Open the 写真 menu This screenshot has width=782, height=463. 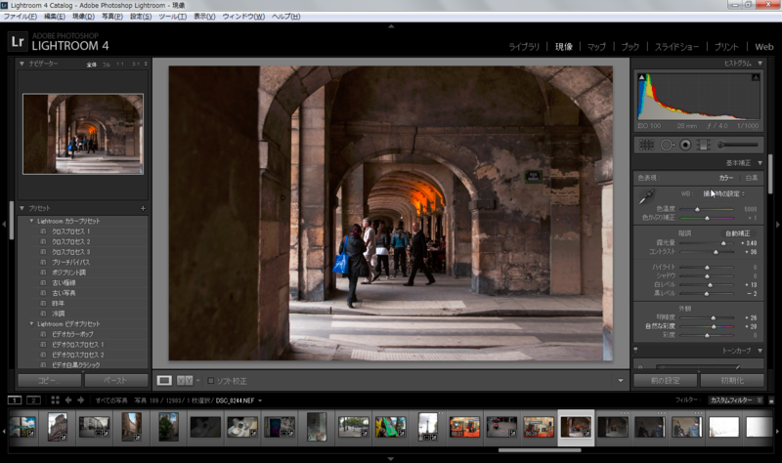pyautogui.click(x=112, y=17)
